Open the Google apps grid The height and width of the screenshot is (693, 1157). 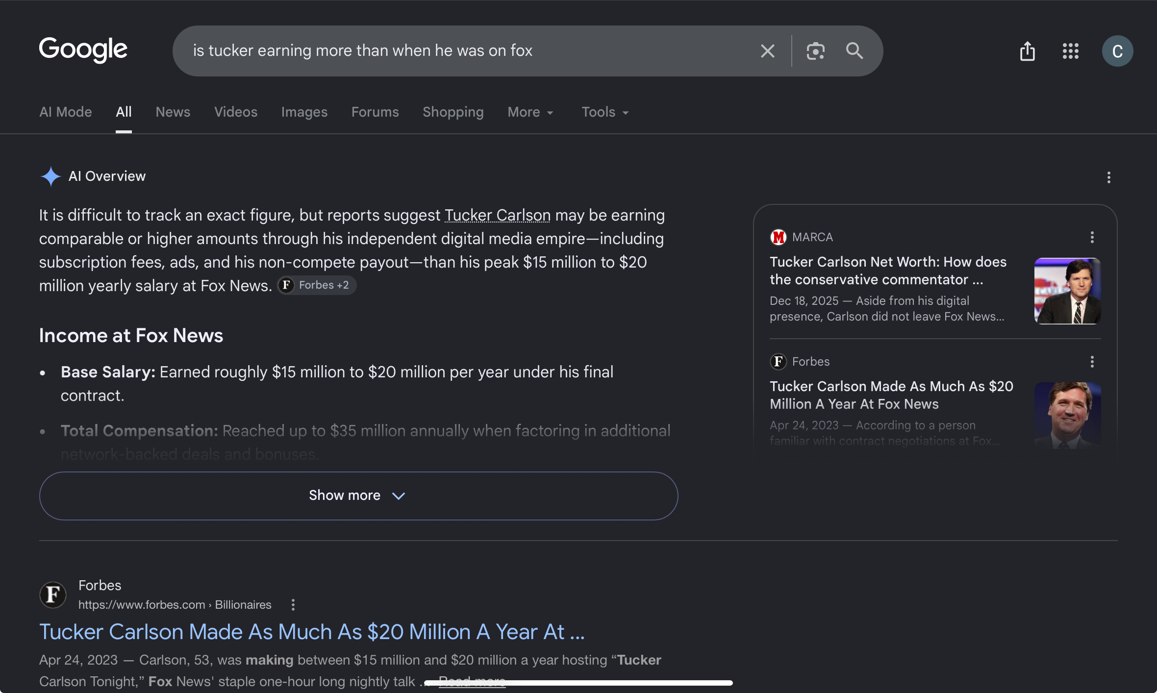(1071, 51)
